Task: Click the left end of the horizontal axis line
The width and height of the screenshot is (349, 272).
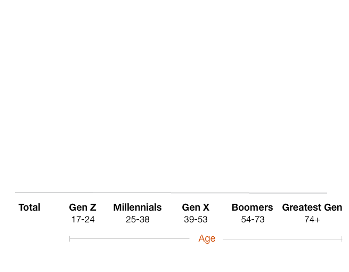Action: [x=16, y=193]
